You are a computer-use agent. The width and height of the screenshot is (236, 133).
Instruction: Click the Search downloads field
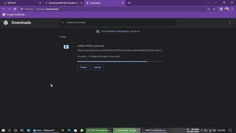[x=118, y=23]
